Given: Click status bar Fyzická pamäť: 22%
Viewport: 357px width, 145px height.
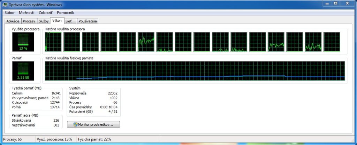Looking at the screenshot, I should coord(94,139).
